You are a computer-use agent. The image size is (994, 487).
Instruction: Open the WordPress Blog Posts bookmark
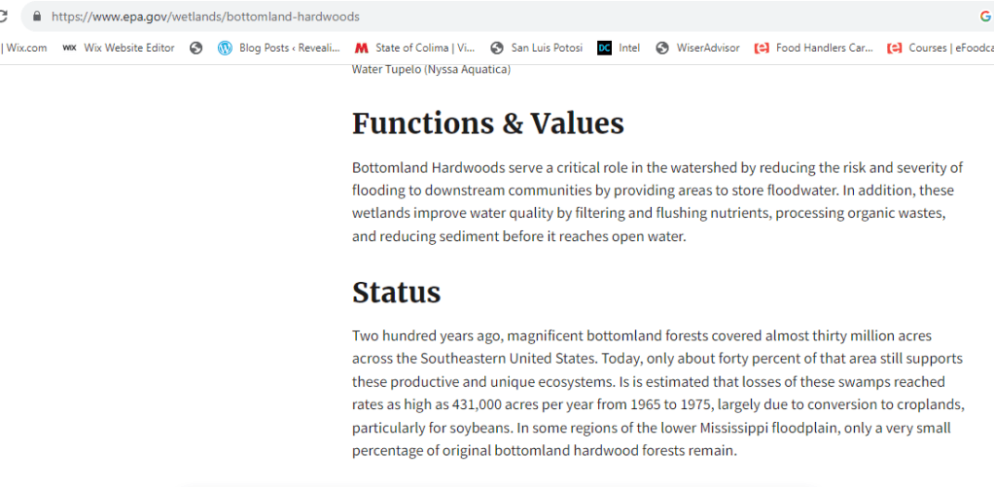(280, 48)
